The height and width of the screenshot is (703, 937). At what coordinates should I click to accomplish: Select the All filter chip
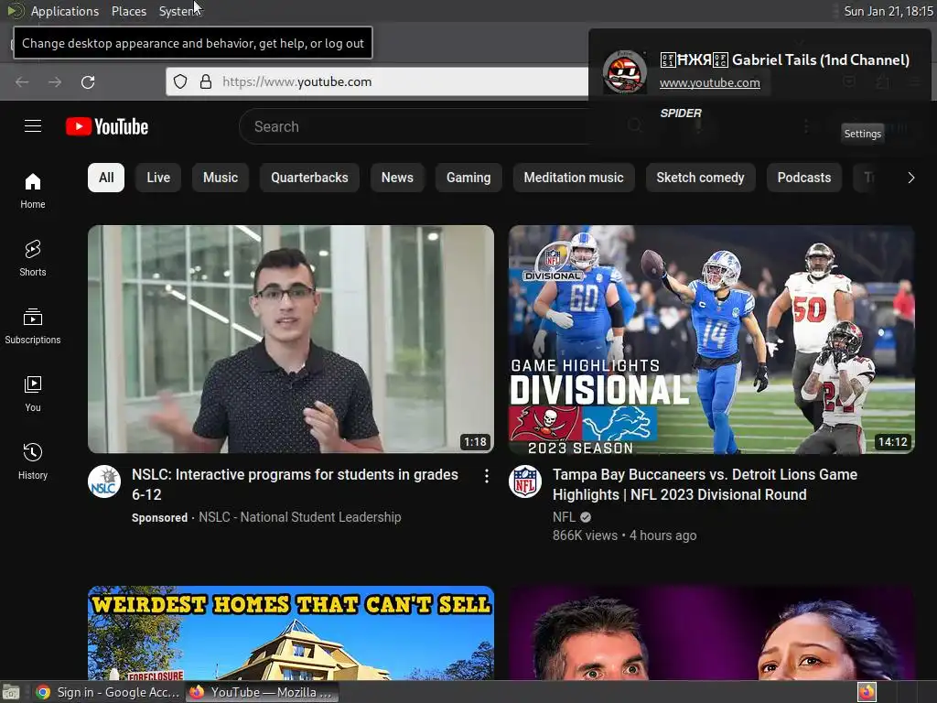pos(106,178)
